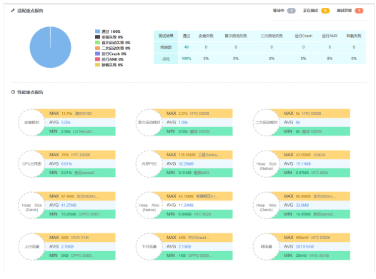Click the 上行流量 circle label

point(31,247)
